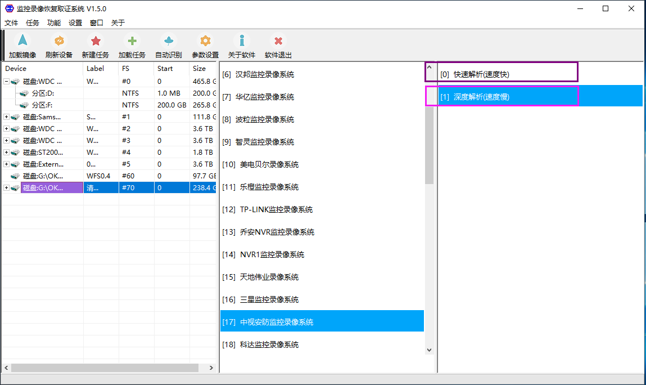Click the 刷新设备 refresh icon
Screen dimensions: 646x385
point(59,41)
